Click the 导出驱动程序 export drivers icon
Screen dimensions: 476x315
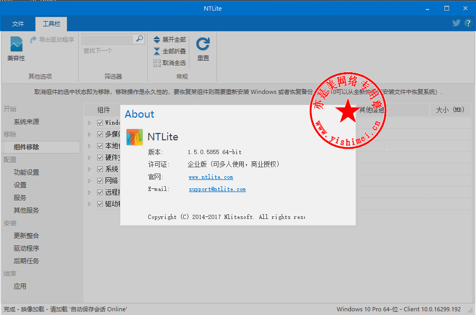(33, 40)
